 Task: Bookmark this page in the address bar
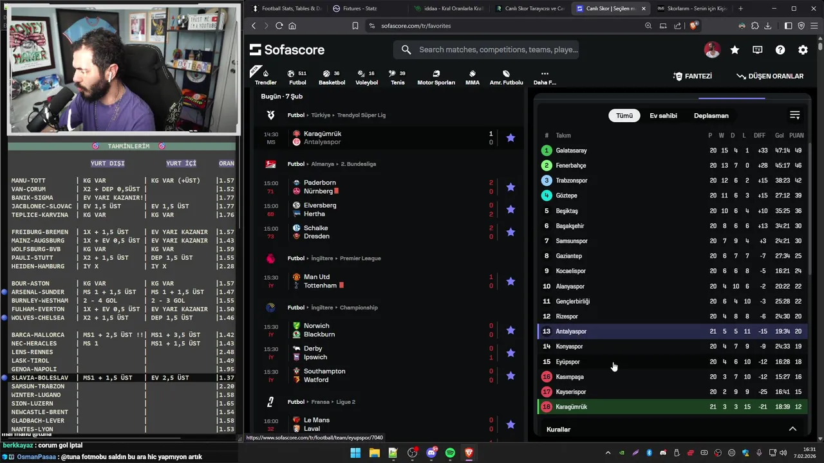pos(355,26)
